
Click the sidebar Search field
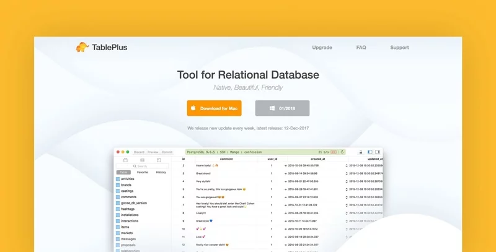[143, 166]
